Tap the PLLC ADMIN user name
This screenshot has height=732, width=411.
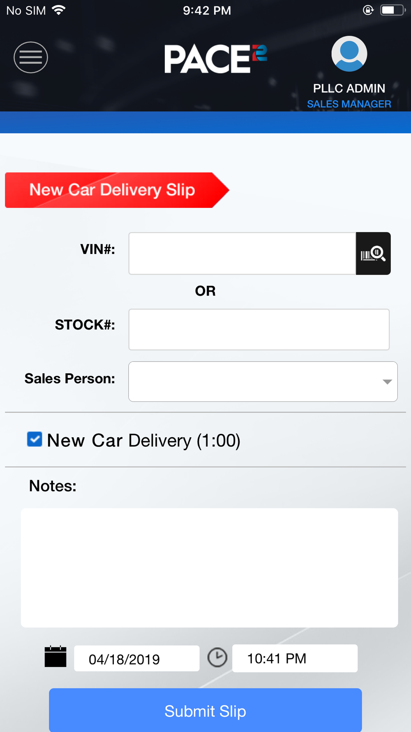[349, 89]
